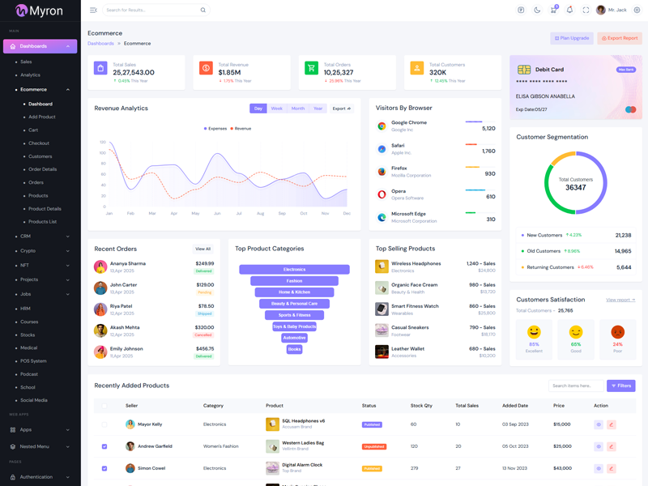This screenshot has height=486, width=648.
Task: Collapse the sidebar using hamburger icon
Action: 93,10
